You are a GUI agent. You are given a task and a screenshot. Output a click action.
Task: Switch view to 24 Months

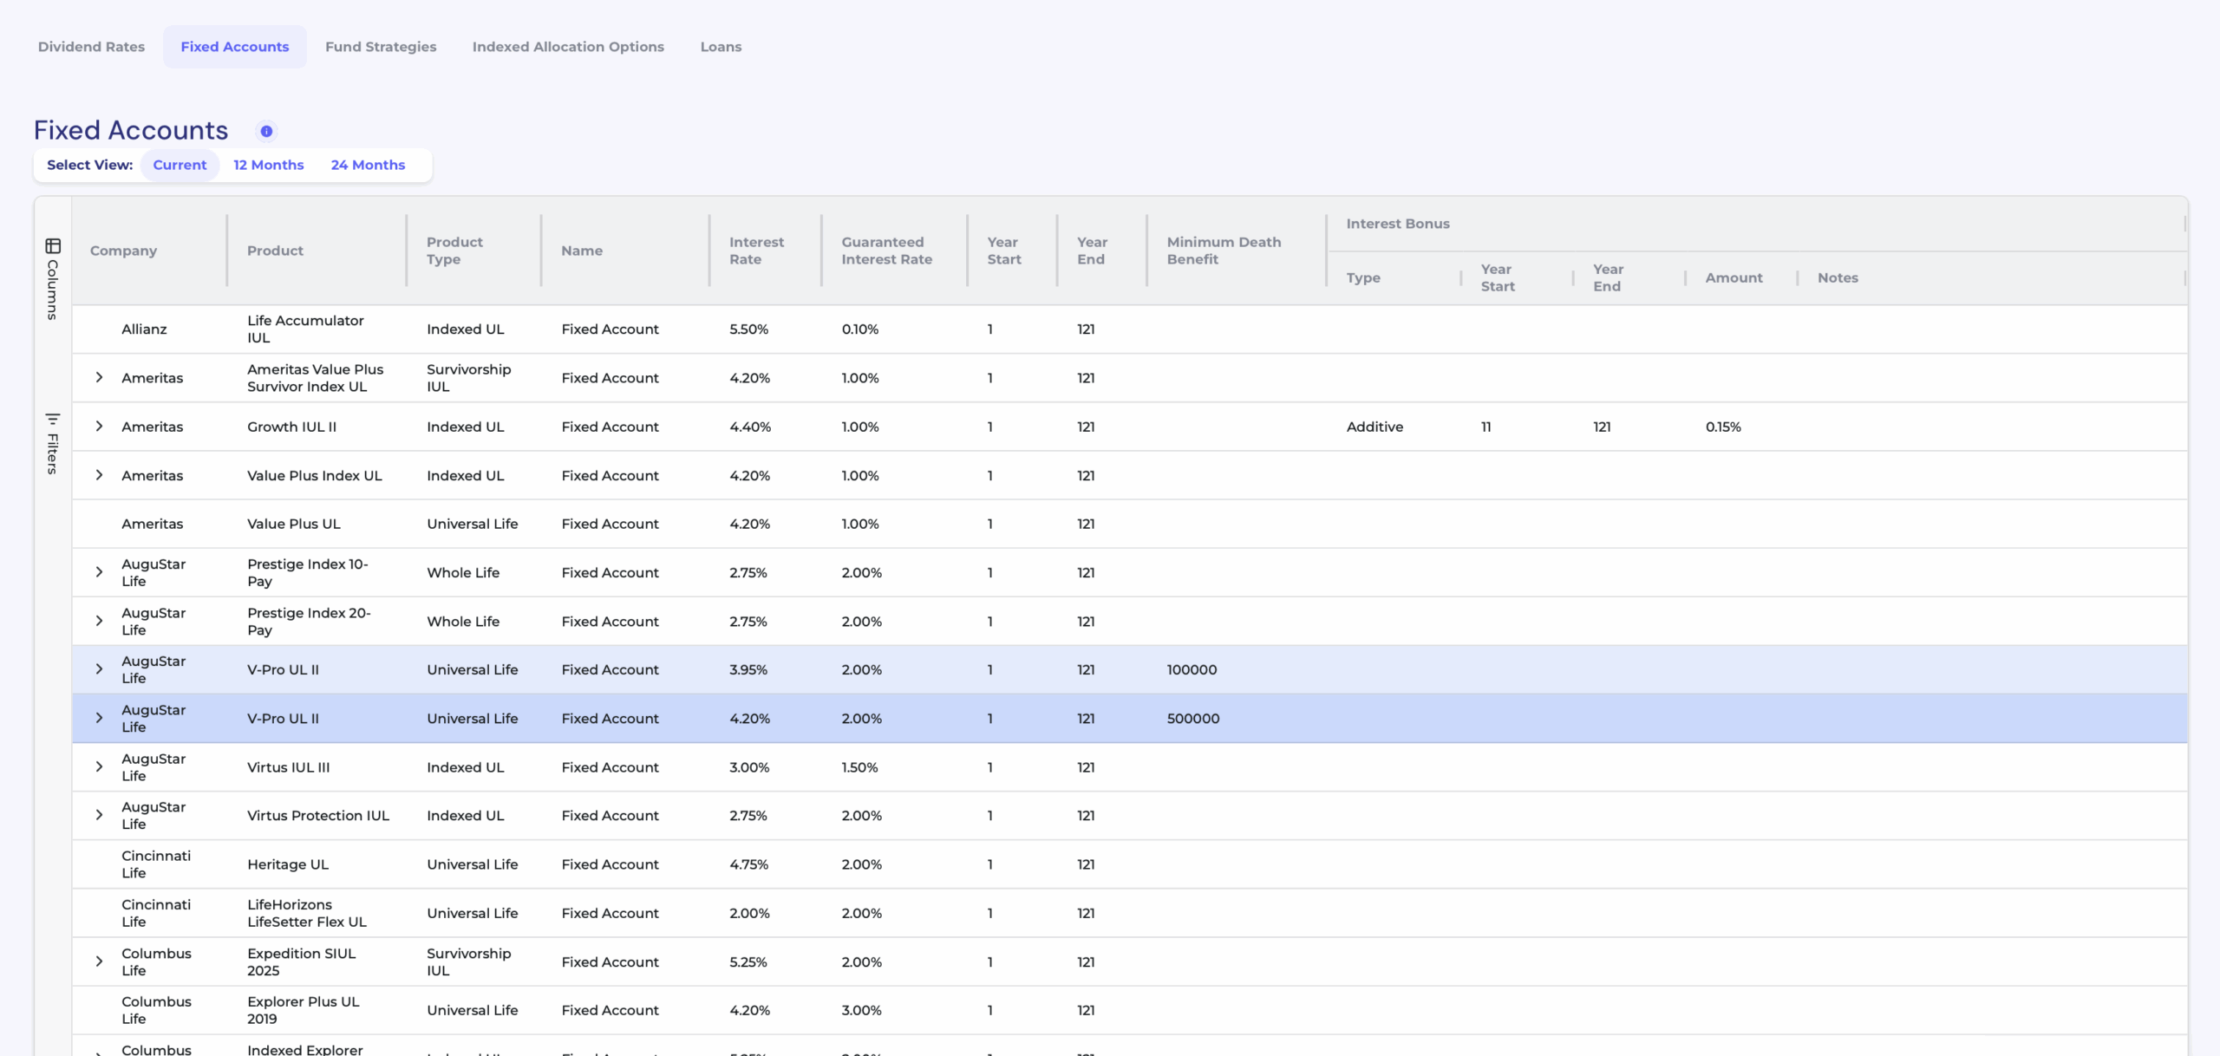click(x=368, y=165)
